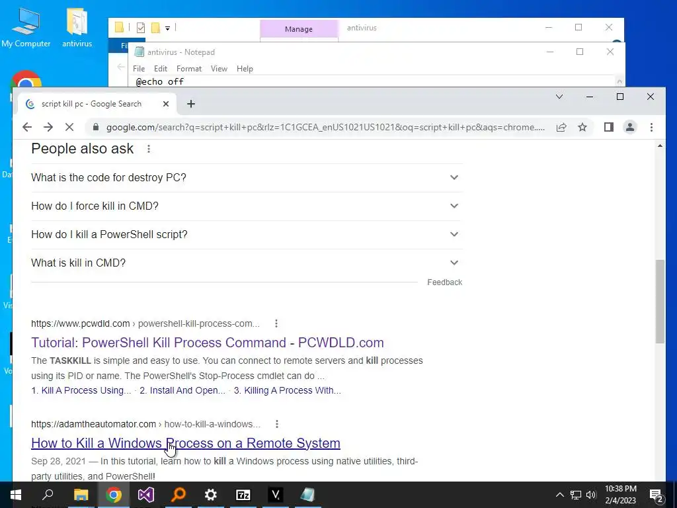Open Manage tab in File Explorer
Viewport: 677px width, 508px height.
tap(298, 29)
